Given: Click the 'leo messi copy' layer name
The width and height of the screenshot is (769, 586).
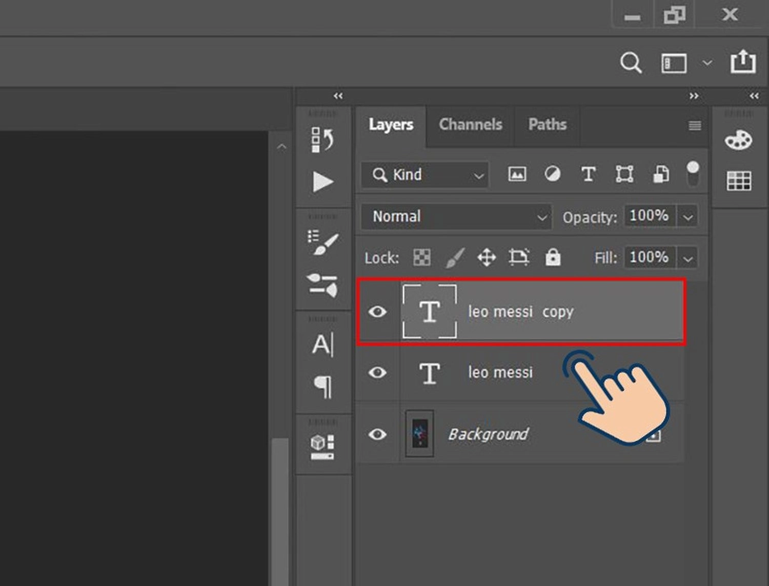Looking at the screenshot, I should click(x=520, y=312).
